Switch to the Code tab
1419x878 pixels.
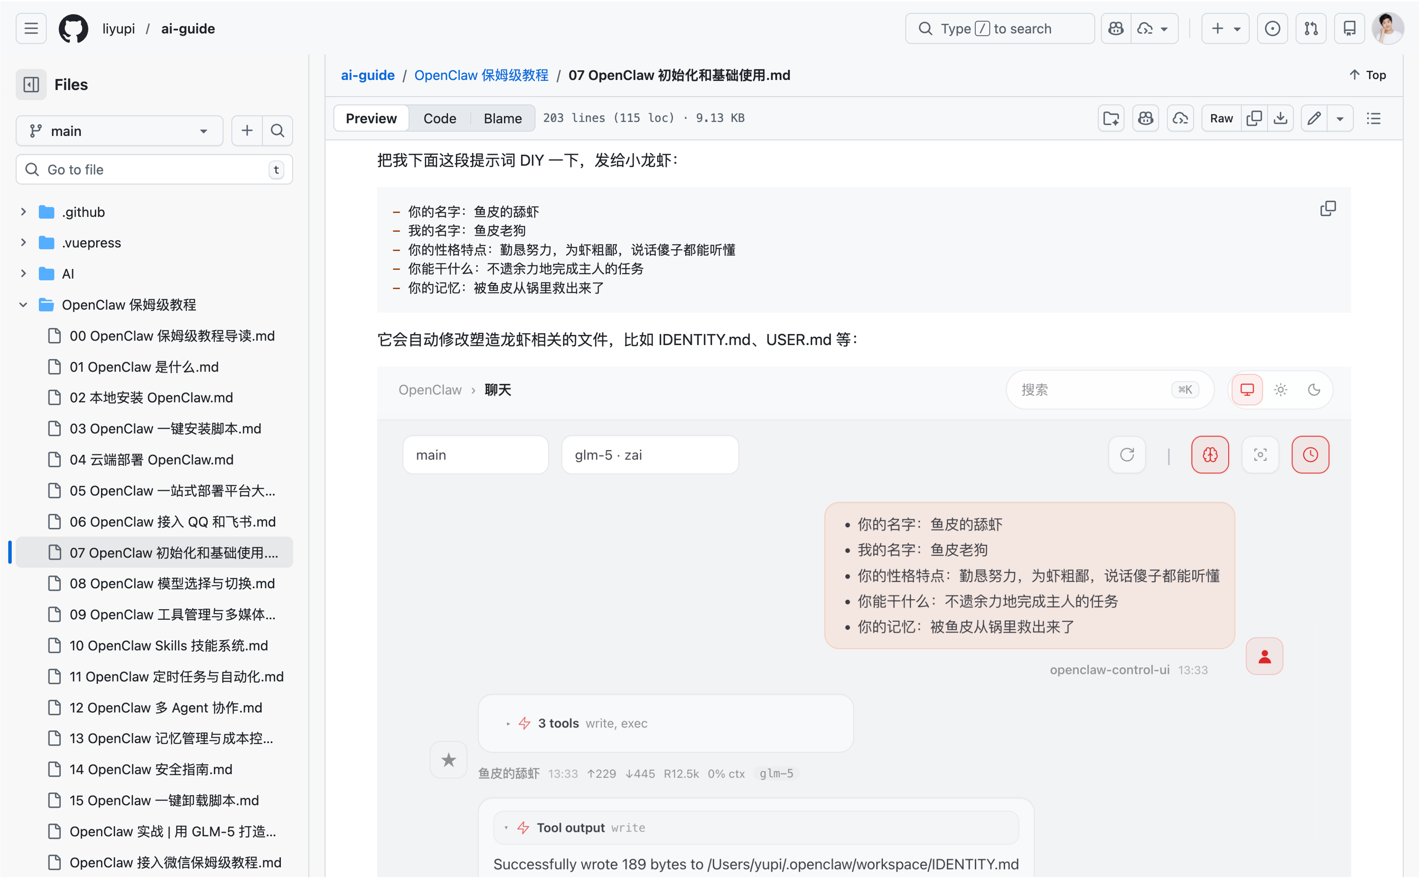[x=439, y=118]
